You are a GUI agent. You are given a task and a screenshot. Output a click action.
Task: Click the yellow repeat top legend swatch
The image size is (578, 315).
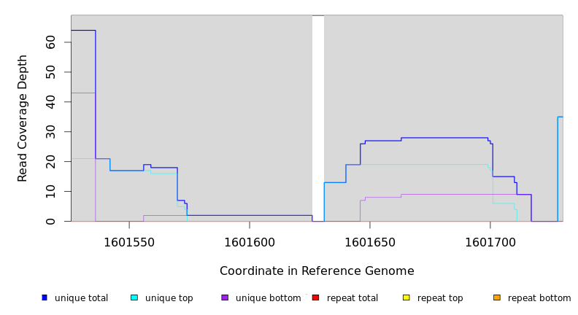(x=406, y=297)
